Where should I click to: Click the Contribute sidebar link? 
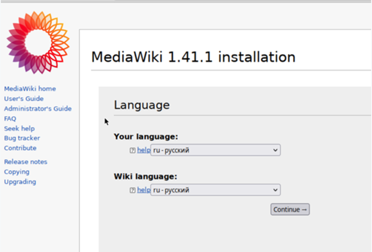[x=20, y=148]
